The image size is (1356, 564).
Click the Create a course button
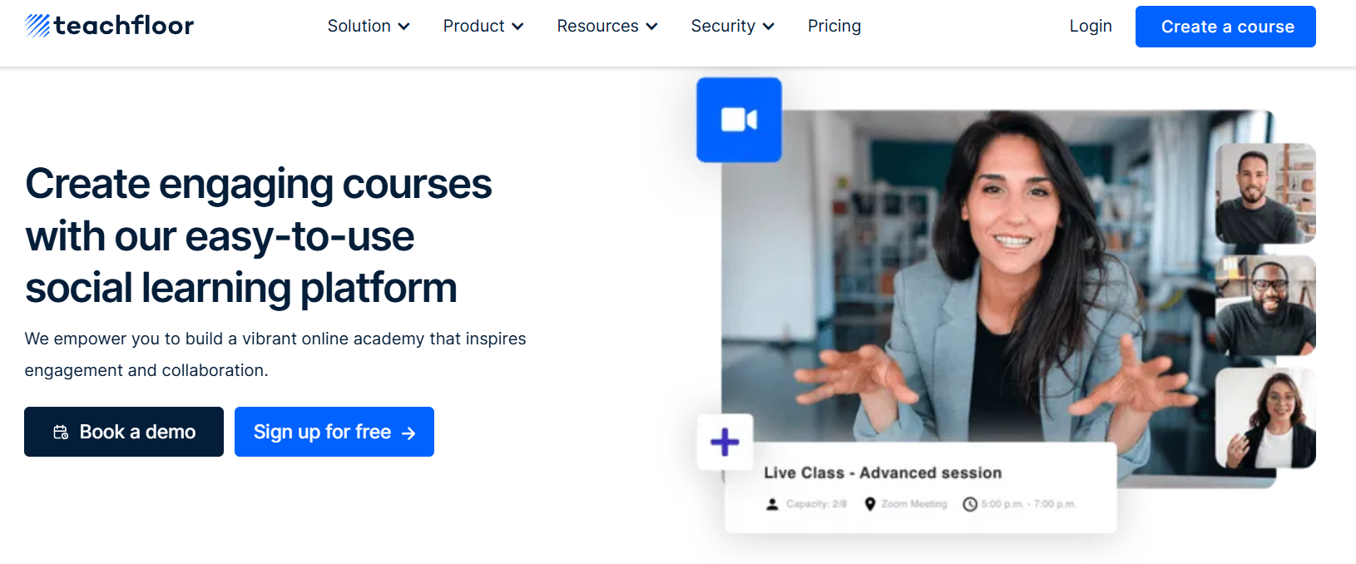[1225, 27]
